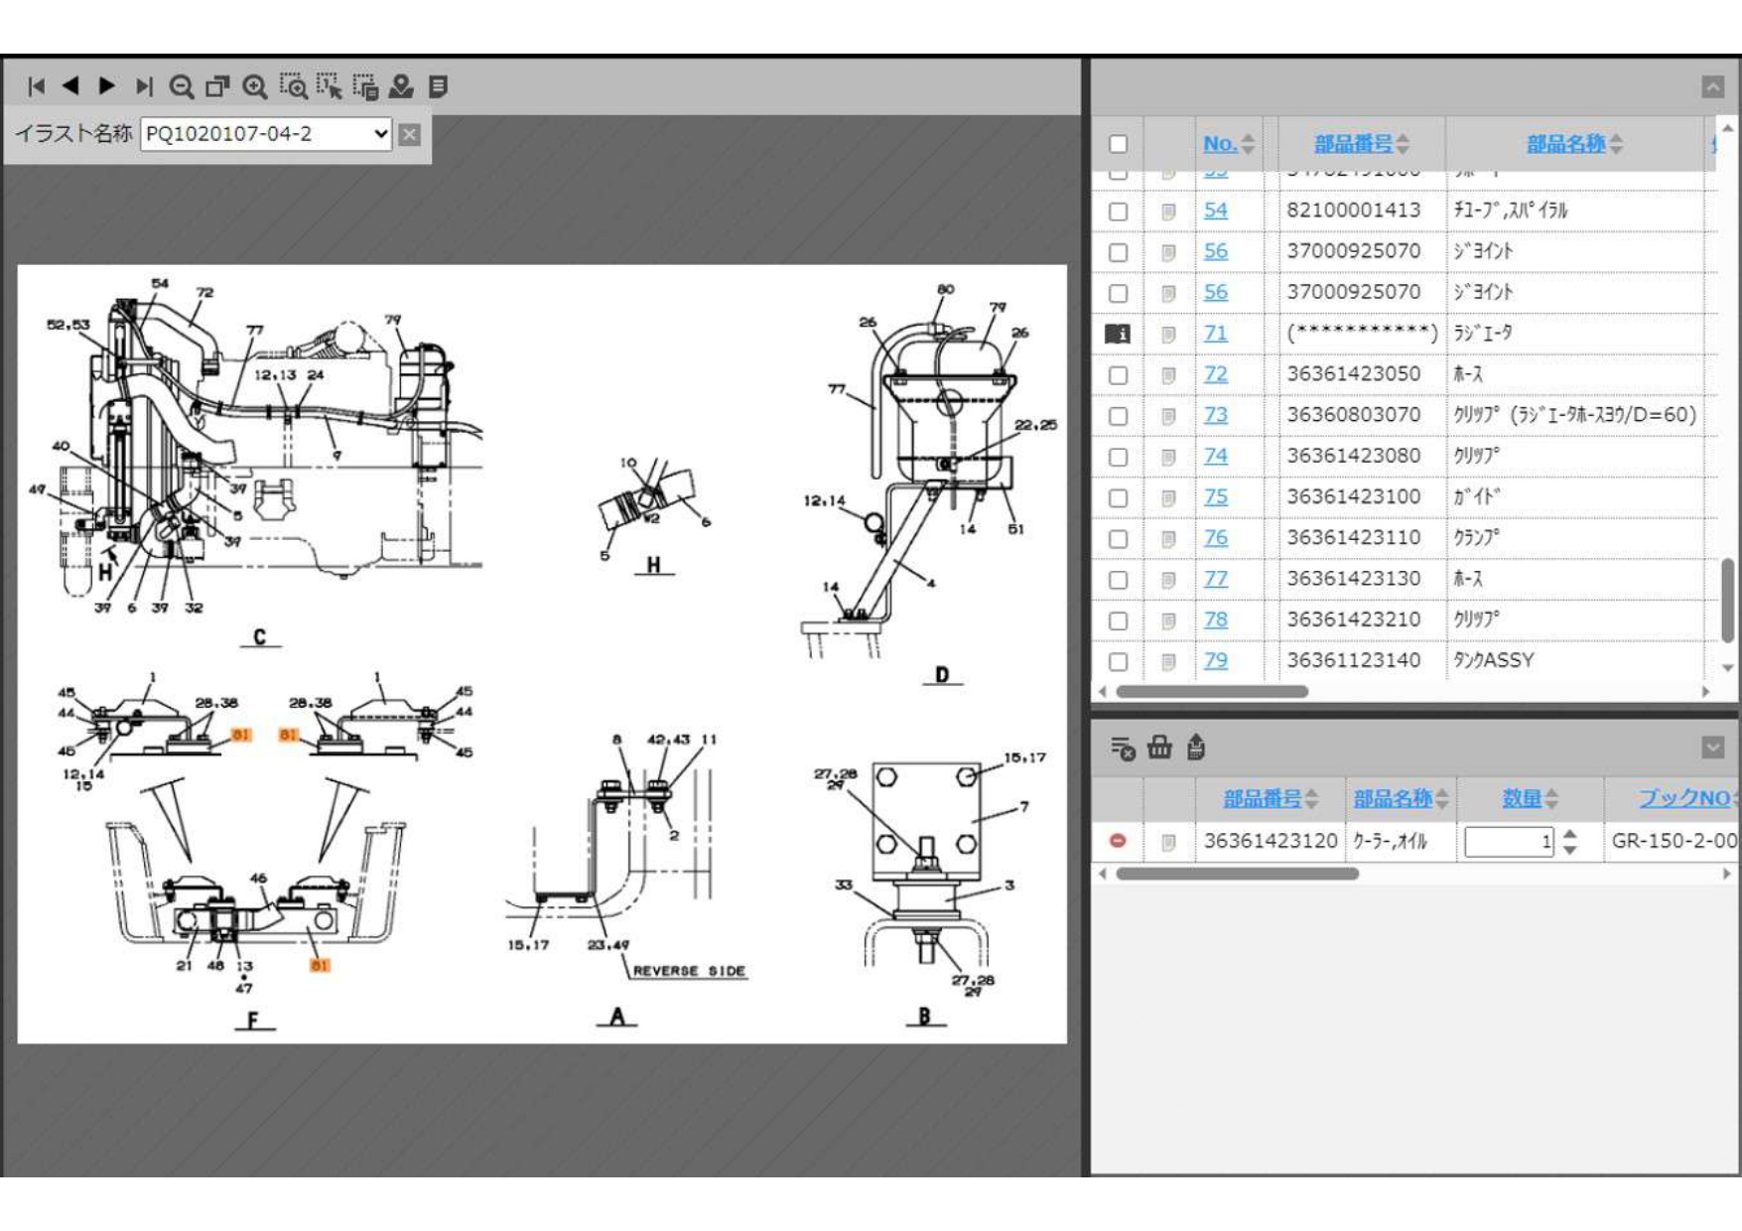This screenshot has height=1231, width=1742.
Task: Activate the area zoom tool
Action: (x=293, y=87)
